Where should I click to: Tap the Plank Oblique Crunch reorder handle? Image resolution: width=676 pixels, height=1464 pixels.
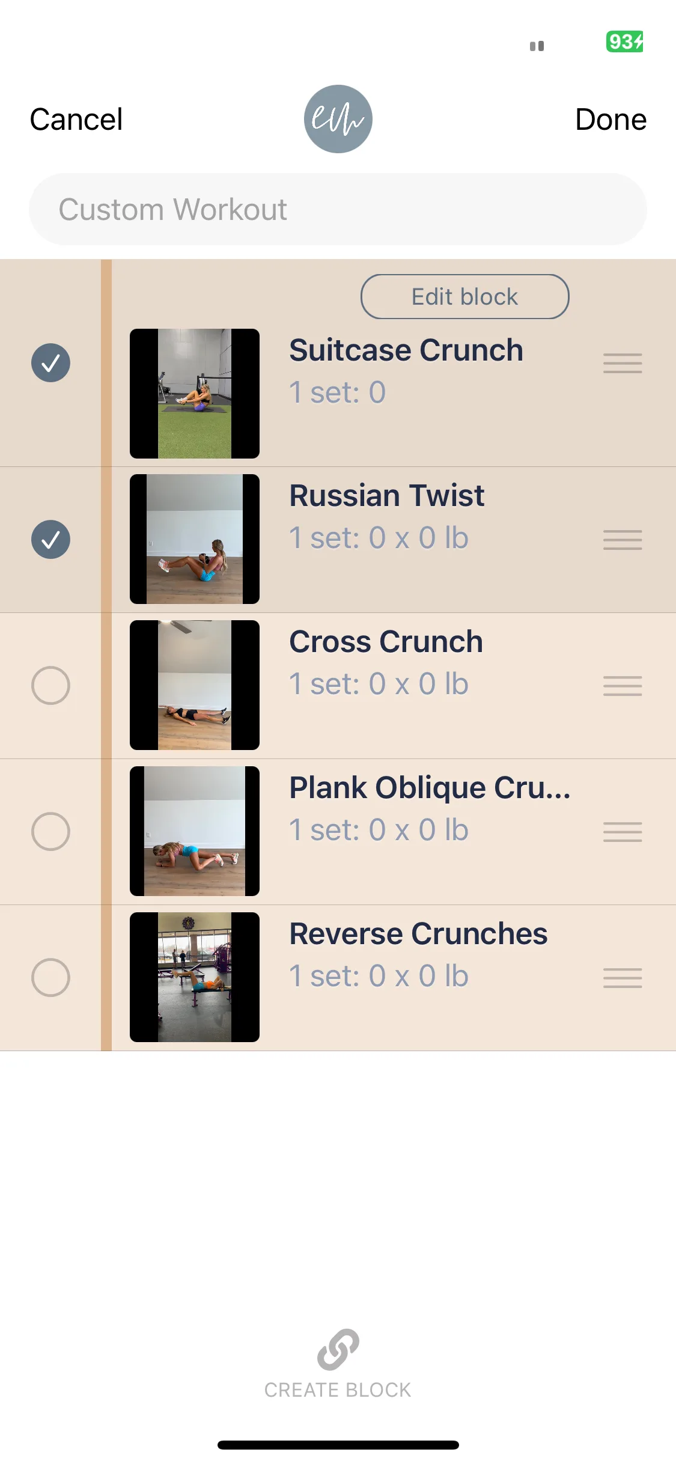coord(623,832)
